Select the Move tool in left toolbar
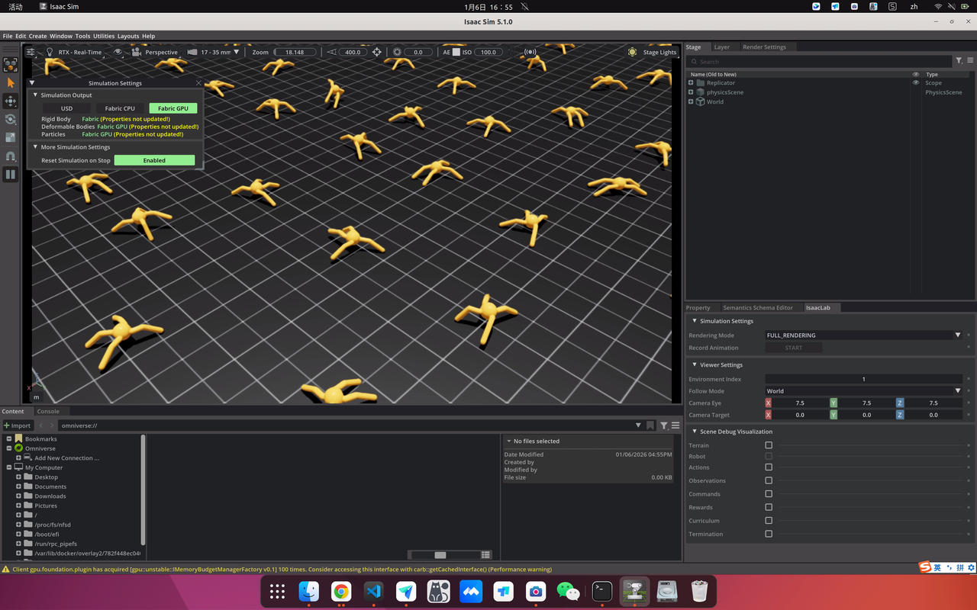The height and width of the screenshot is (610, 977). [x=11, y=101]
